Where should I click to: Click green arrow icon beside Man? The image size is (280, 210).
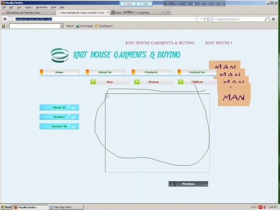click(93, 82)
